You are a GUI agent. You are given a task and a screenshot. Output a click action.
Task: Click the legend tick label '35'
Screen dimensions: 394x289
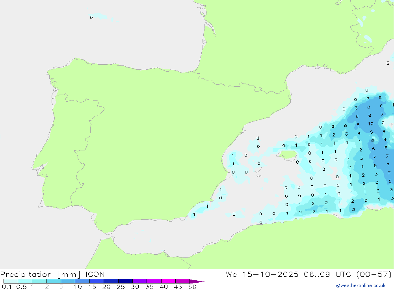click(149, 287)
